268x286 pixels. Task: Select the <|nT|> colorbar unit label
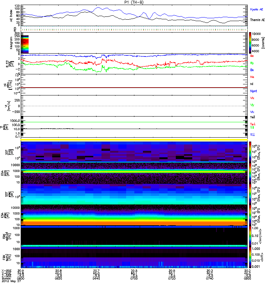coord(262,257)
